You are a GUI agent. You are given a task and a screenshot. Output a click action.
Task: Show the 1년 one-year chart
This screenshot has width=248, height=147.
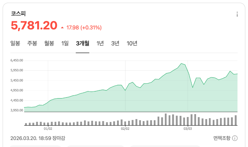(x=100, y=43)
